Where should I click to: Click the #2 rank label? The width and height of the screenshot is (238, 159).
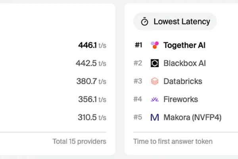[x=138, y=63]
